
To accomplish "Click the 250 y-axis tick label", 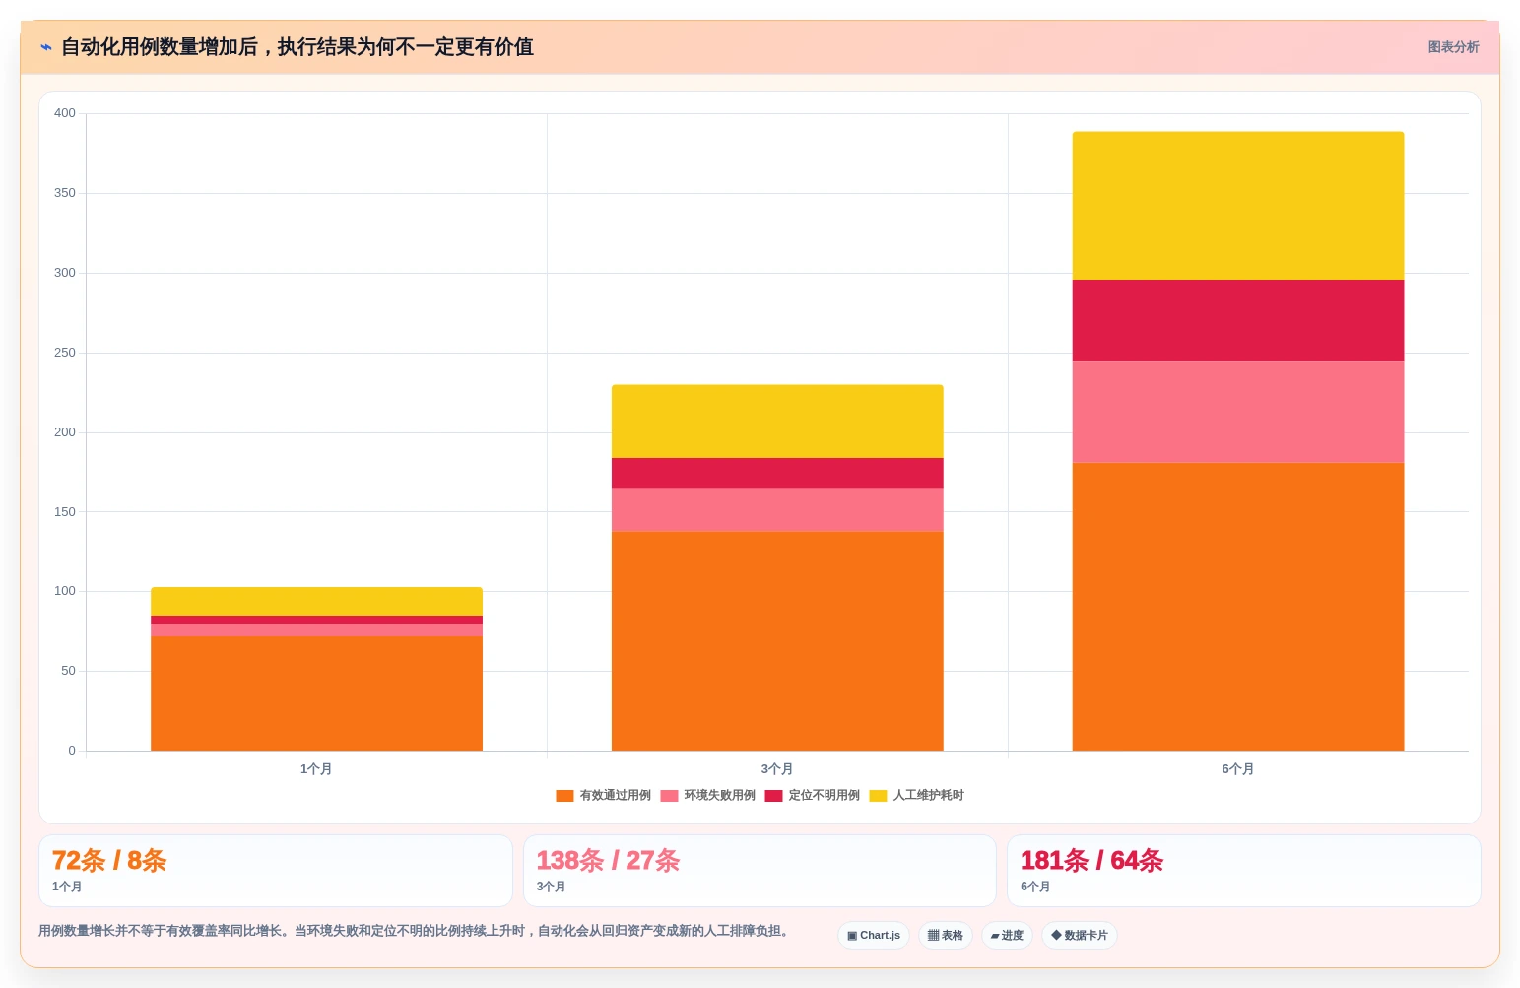I will click(x=65, y=353).
